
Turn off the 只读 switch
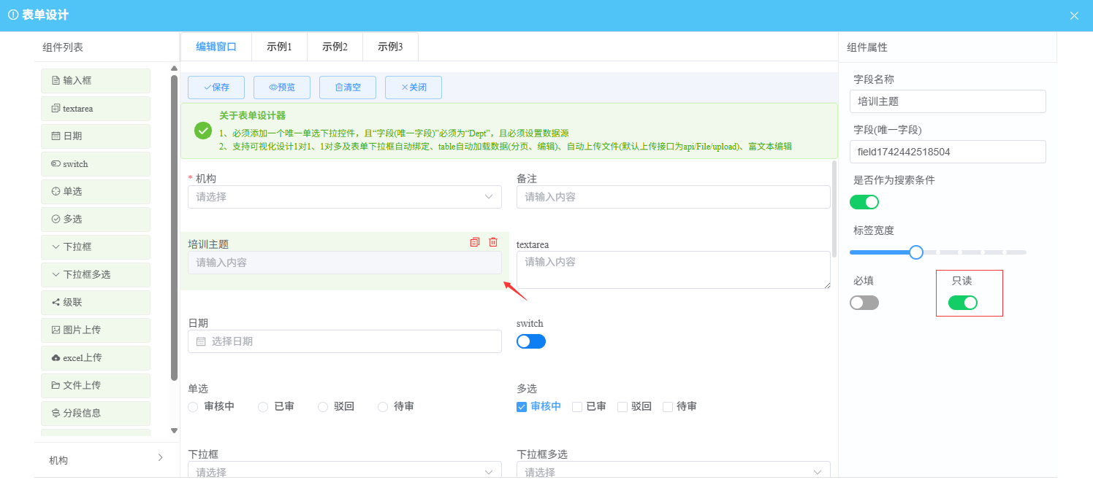pyautogui.click(x=963, y=303)
